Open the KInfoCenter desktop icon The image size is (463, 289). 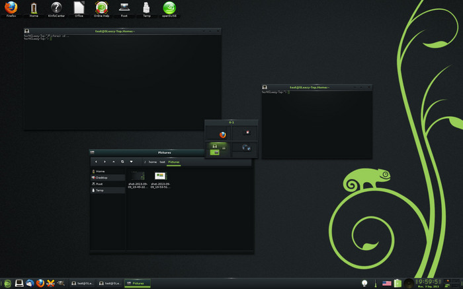click(56, 8)
